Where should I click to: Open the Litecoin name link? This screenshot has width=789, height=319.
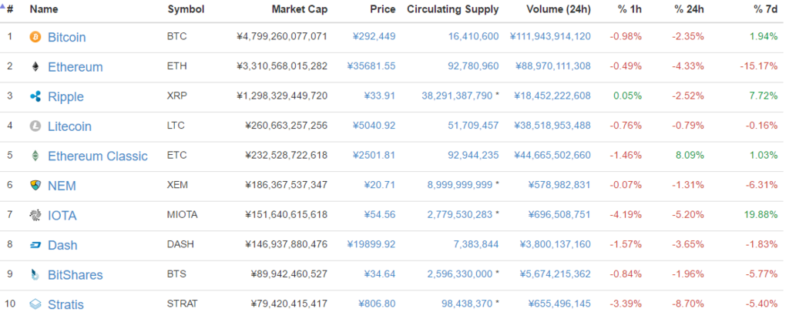click(x=69, y=126)
